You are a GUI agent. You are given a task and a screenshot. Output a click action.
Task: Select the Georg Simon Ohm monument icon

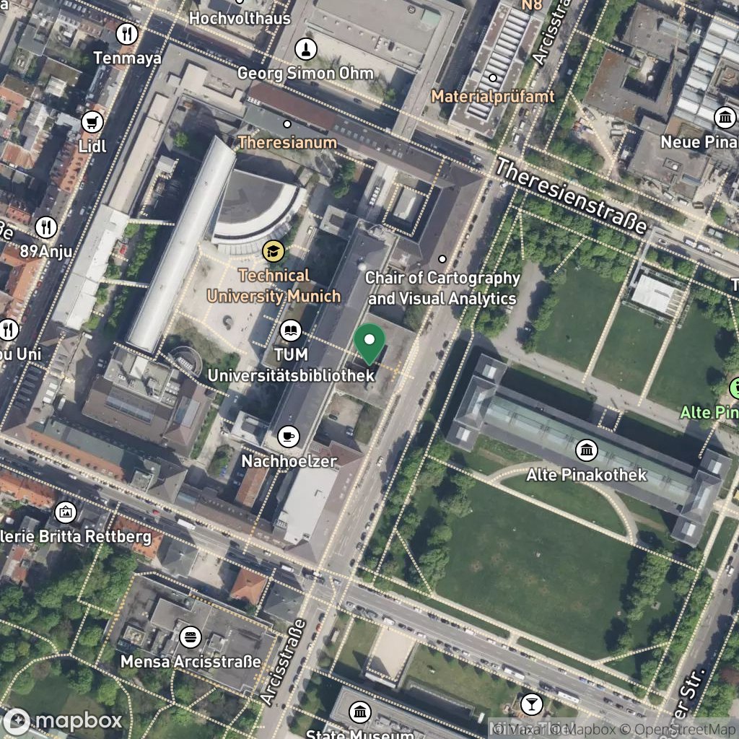pos(306,49)
